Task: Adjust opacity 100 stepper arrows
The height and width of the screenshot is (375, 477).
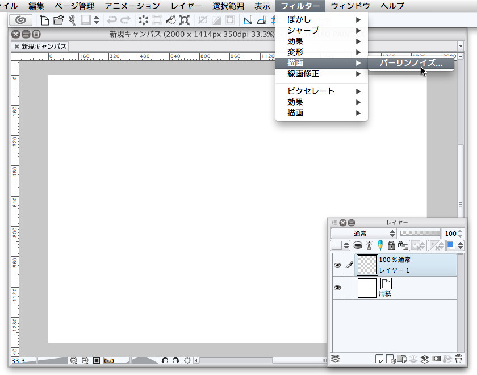Action: tap(461, 234)
